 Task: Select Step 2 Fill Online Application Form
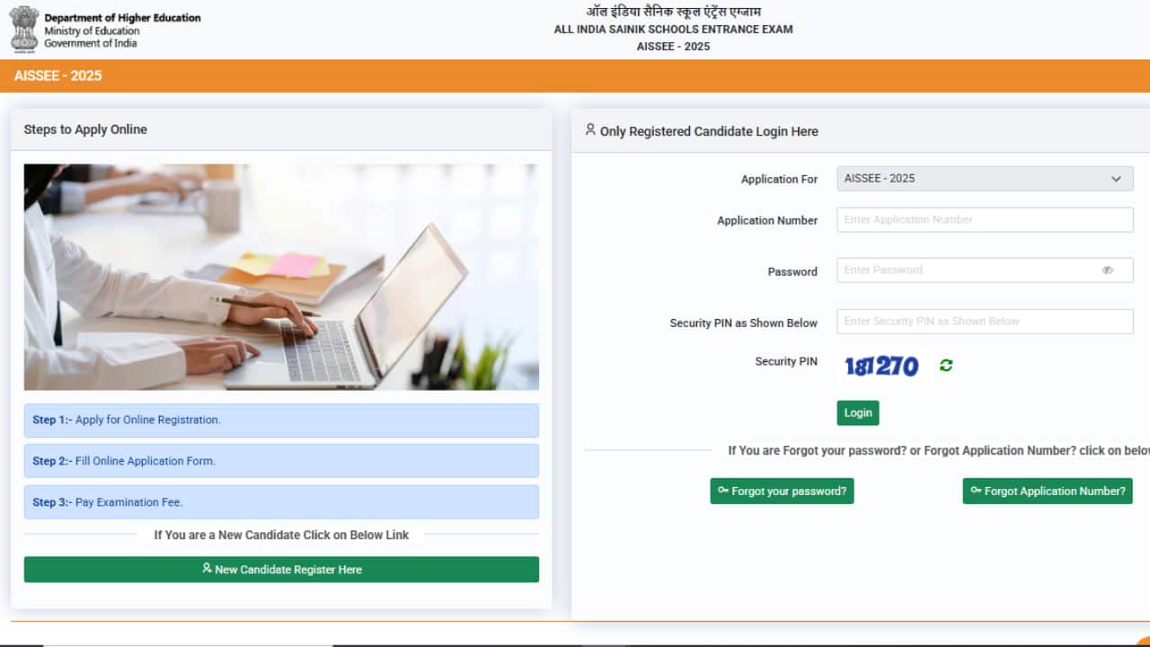tap(281, 461)
